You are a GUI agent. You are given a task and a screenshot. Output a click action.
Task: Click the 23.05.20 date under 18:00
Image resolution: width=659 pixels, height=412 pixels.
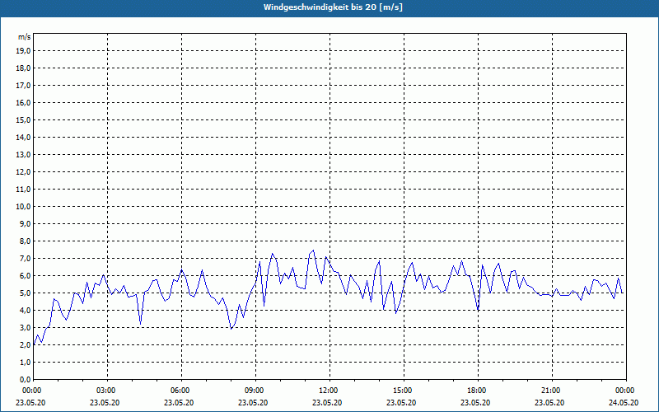(475, 403)
